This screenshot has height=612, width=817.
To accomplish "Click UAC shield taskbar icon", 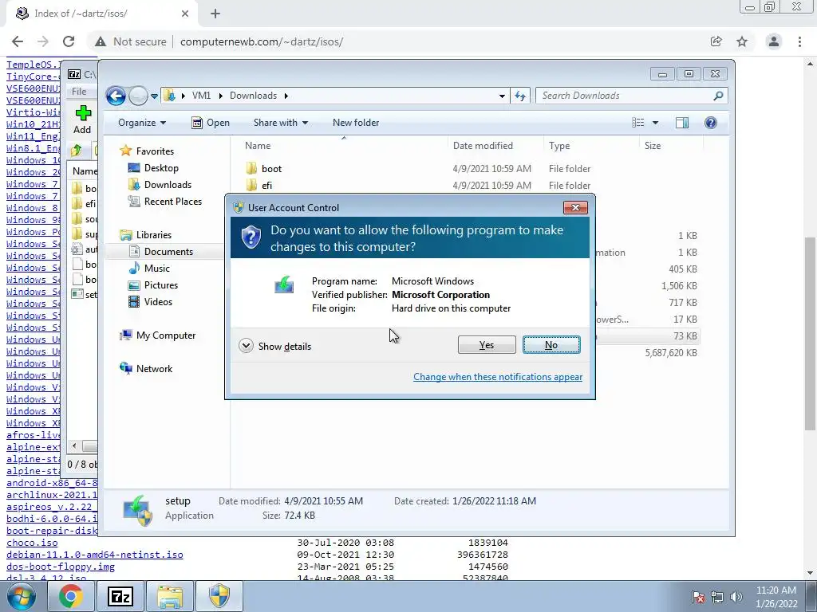I will [x=219, y=596].
